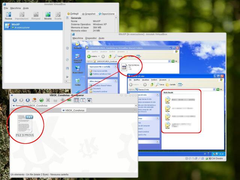Open Visualizza menu in Risorse di rete window
This screenshot has width=240, height=180.
(x=145, y=80)
